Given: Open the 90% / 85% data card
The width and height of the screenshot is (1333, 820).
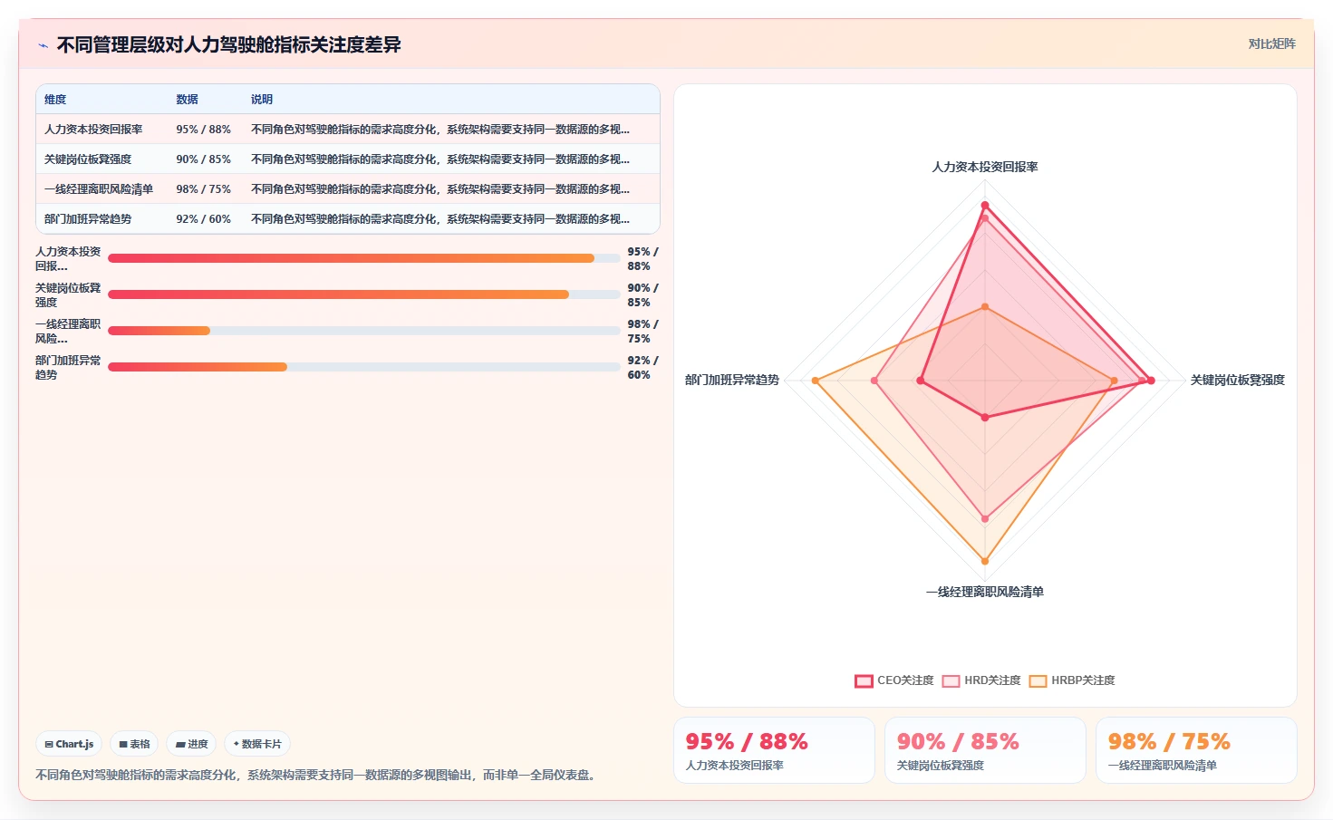Looking at the screenshot, I should pyautogui.click(x=985, y=750).
